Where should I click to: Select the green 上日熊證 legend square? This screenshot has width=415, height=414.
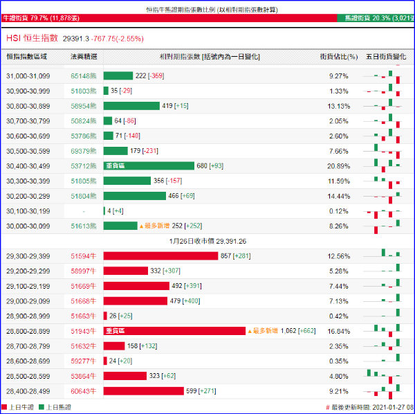pos(41,407)
